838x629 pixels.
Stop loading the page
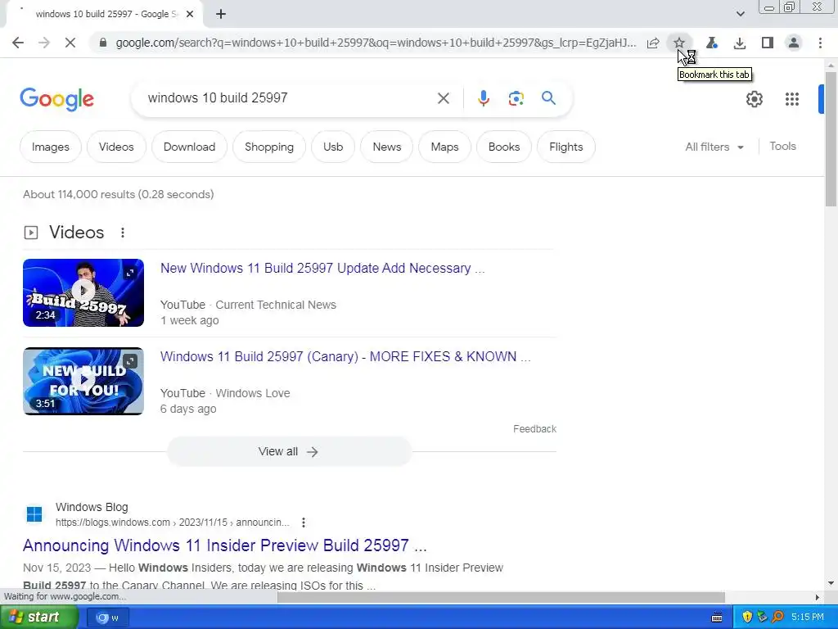(70, 43)
